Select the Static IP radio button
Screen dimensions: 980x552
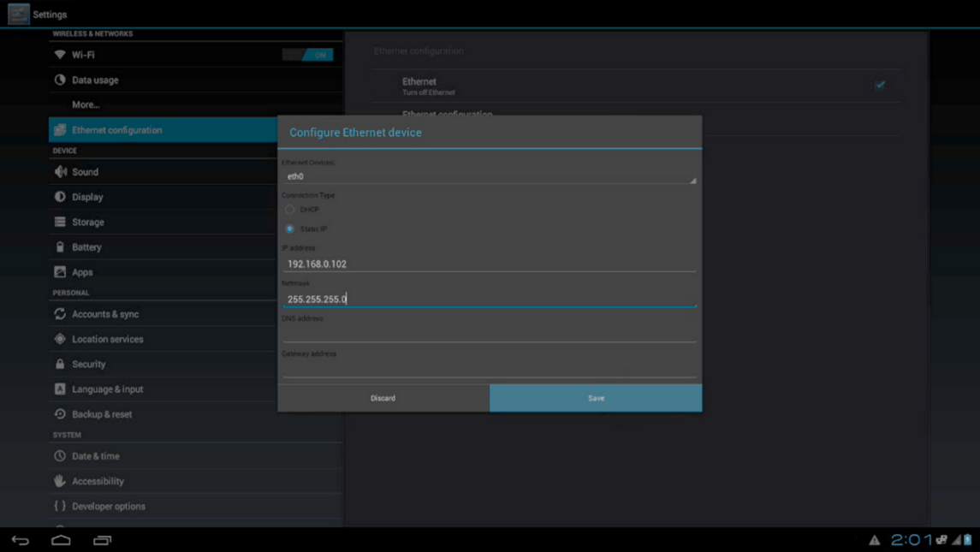(290, 229)
